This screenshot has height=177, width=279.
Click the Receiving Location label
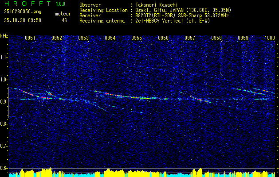103,10
